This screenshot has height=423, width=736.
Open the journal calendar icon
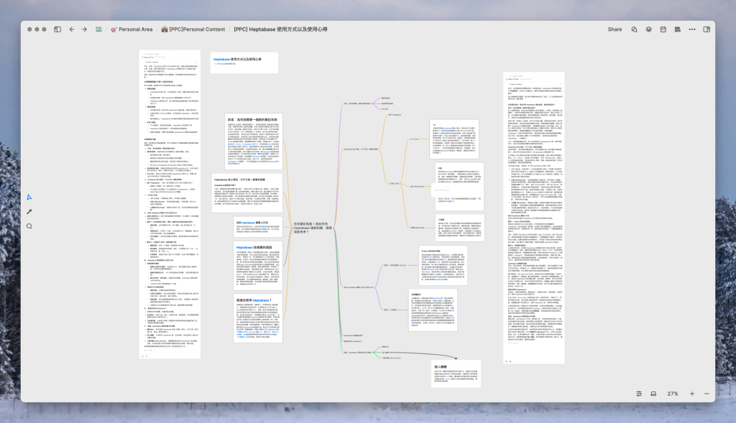[x=663, y=29]
